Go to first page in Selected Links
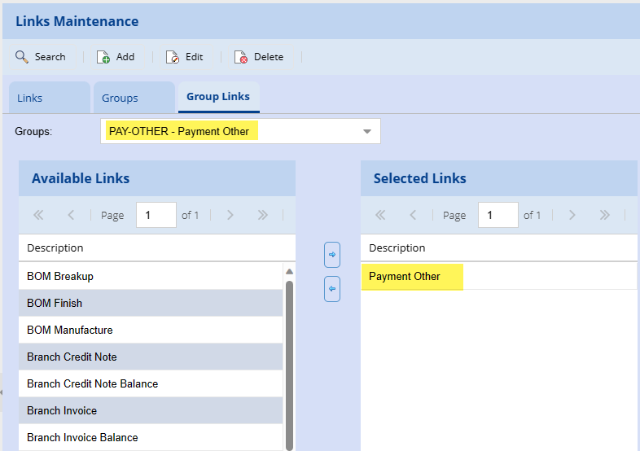 tap(379, 216)
